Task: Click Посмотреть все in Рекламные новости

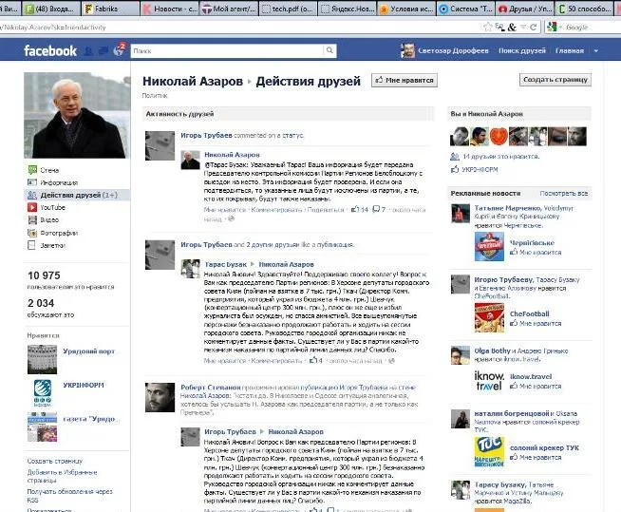Action: 564,194
